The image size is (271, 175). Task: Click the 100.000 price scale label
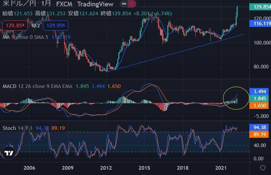[262, 43]
